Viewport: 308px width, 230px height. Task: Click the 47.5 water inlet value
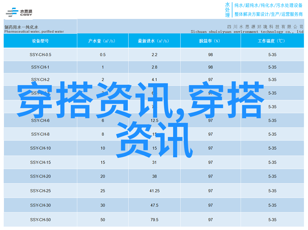tap(154, 205)
